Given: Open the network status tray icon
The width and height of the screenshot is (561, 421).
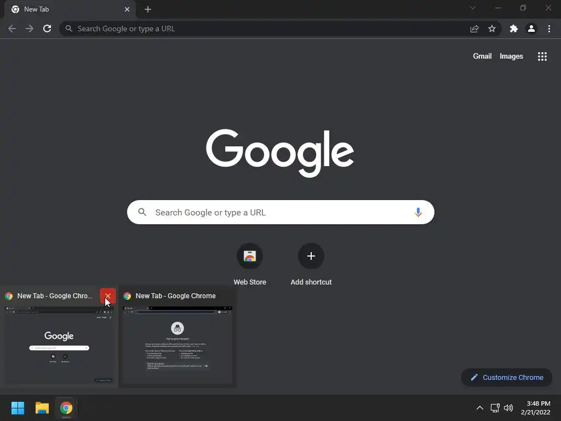Looking at the screenshot, I should pyautogui.click(x=495, y=408).
